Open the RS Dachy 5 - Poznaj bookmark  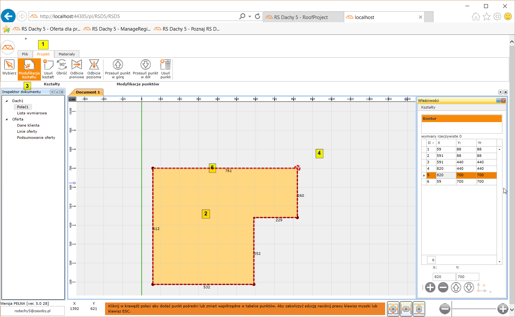tap(190, 29)
